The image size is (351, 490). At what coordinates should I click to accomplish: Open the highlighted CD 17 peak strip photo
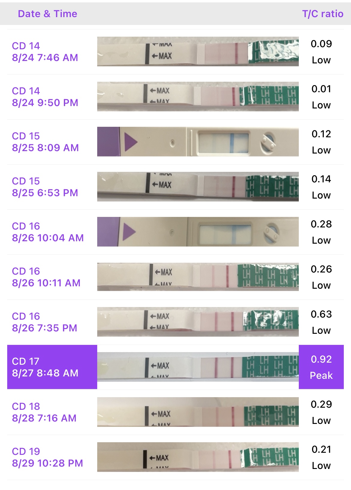198,367
